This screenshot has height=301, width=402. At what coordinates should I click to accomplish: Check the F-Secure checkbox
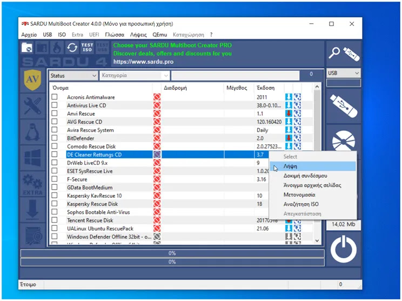(x=55, y=179)
